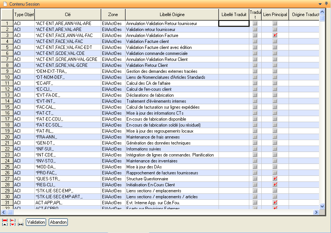Click the red bar with up-arrow icon
Image resolution: width=331 pixels, height=233 pixels.
5,222
